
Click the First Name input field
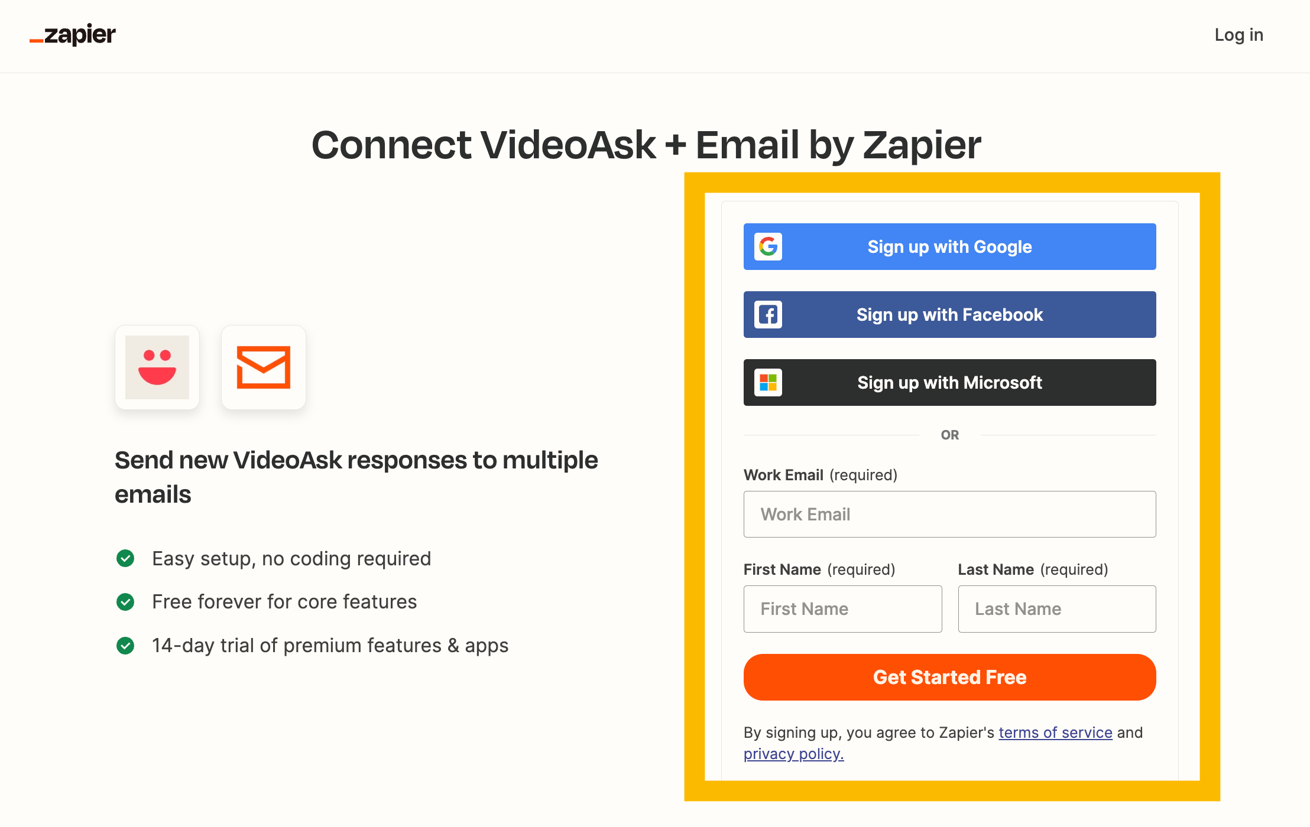[843, 608]
